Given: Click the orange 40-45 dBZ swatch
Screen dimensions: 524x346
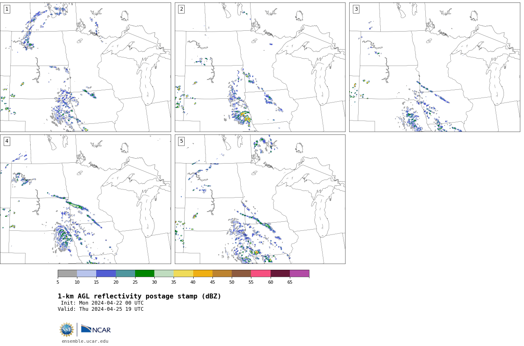Looking at the screenshot, I should pos(203,273).
